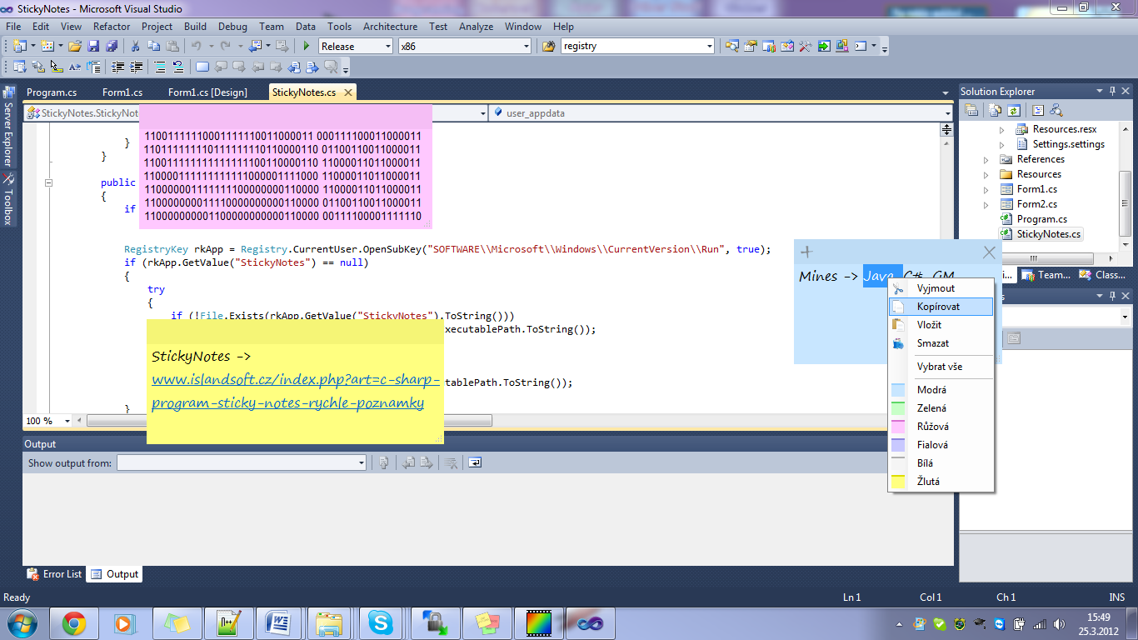1138x640 pixels.
Task: Click the clear-all icon in the Output toolbar
Action: click(x=451, y=462)
